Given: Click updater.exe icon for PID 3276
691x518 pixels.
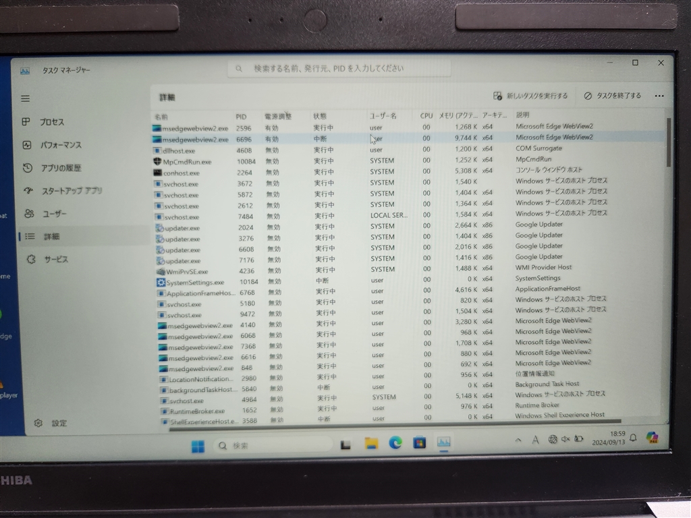Looking at the screenshot, I should point(159,239).
